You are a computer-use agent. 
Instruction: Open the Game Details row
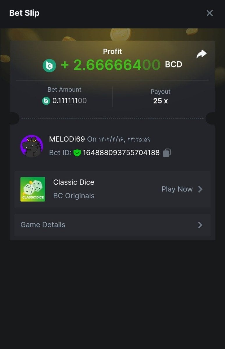112,225
